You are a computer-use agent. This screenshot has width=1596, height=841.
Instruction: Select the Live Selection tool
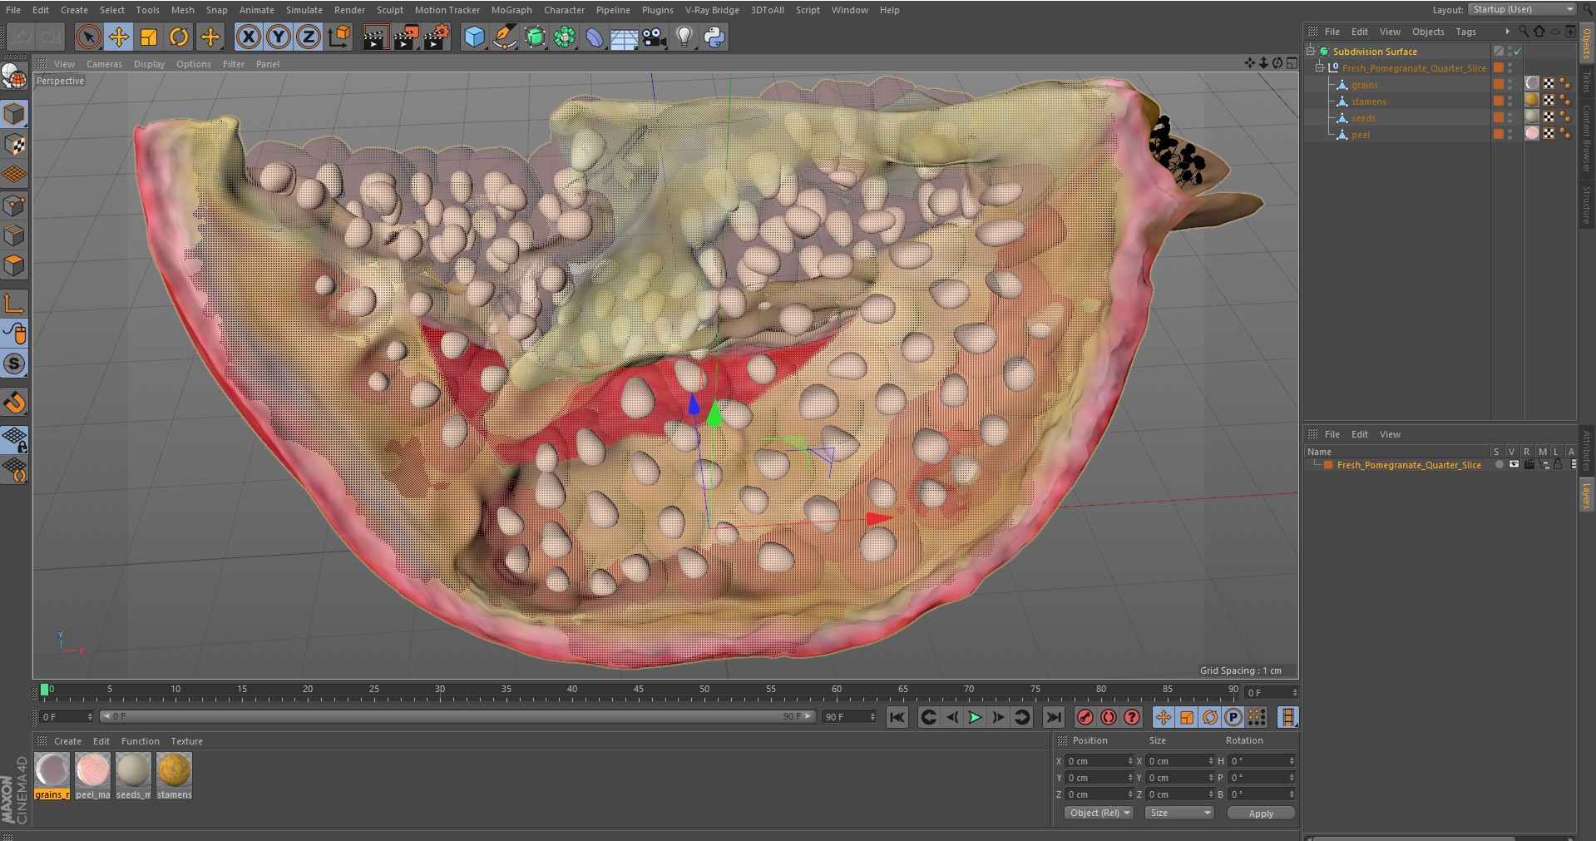pyautogui.click(x=88, y=37)
